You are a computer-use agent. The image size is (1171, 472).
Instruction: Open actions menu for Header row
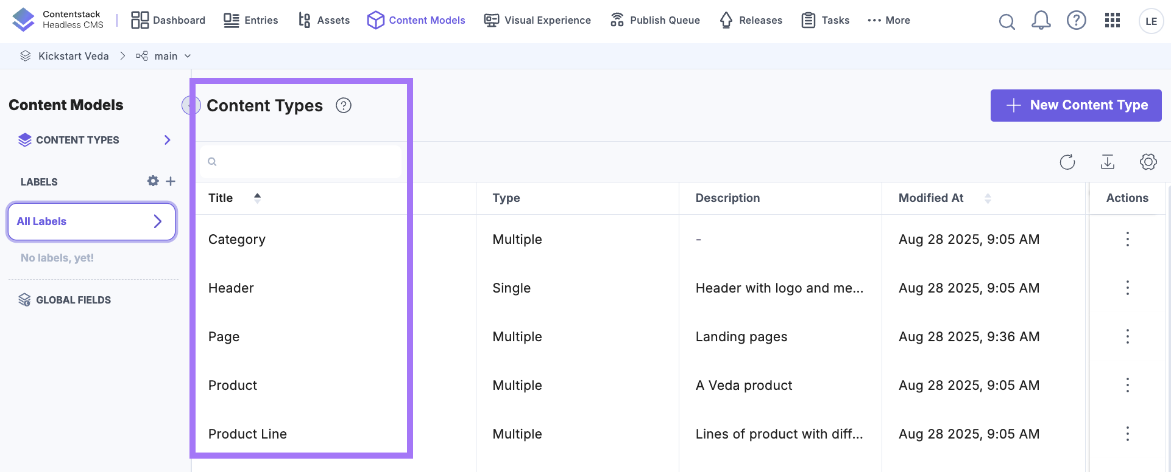tap(1128, 288)
